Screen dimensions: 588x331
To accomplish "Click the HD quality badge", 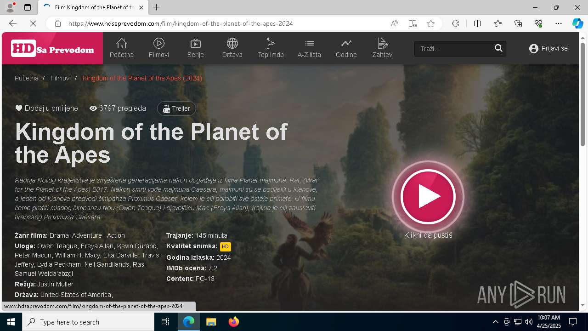I will point(225,246).
